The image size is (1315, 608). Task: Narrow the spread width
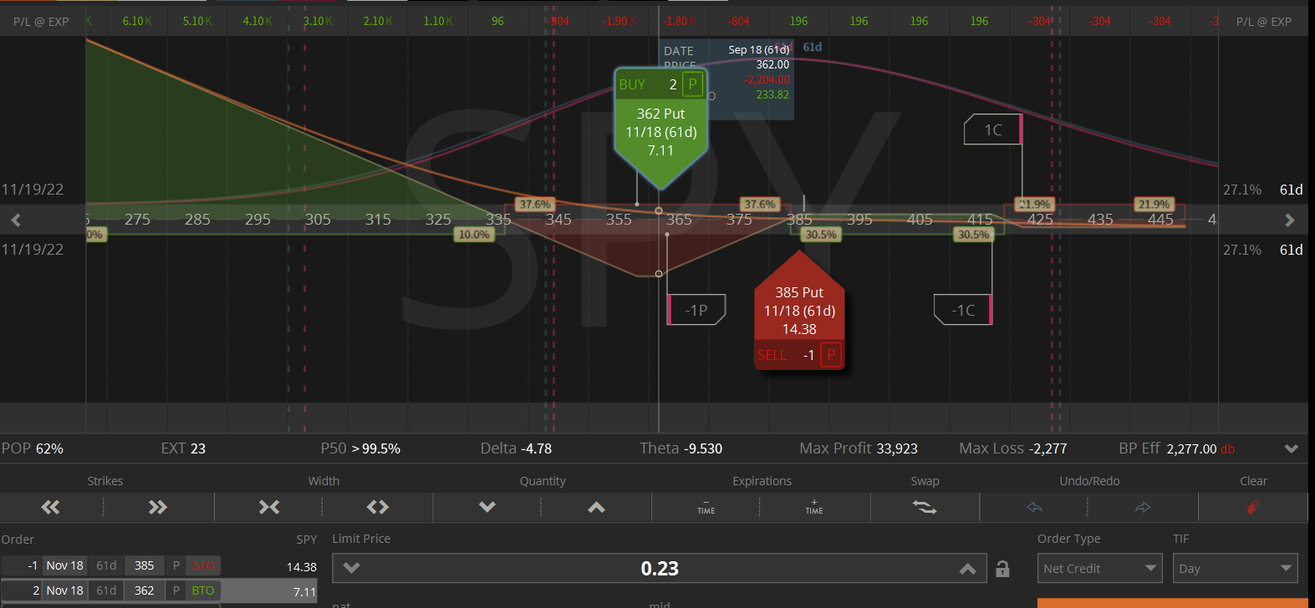coord(269,507)
